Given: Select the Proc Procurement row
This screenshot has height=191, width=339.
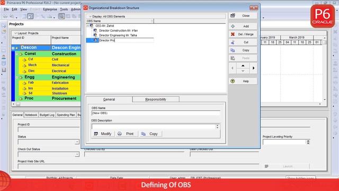Looking at the screenshot, I should pos(48,98).
